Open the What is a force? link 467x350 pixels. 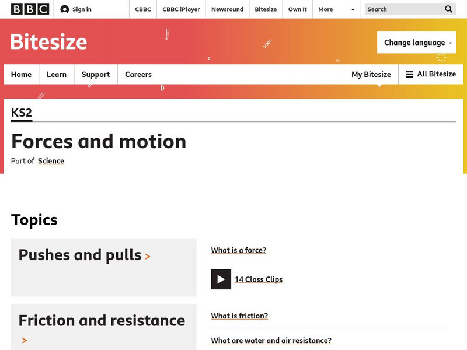(x=239, y=250)
